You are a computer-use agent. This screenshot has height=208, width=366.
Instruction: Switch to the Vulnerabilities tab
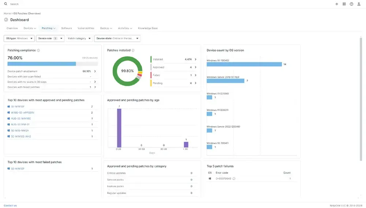pyautogui.click(x=86, y=28)
